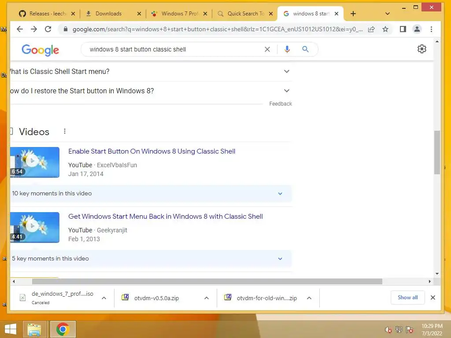The image size is (451, 338).
Task: Go back to the previous page
Action: tap(19, 29)
